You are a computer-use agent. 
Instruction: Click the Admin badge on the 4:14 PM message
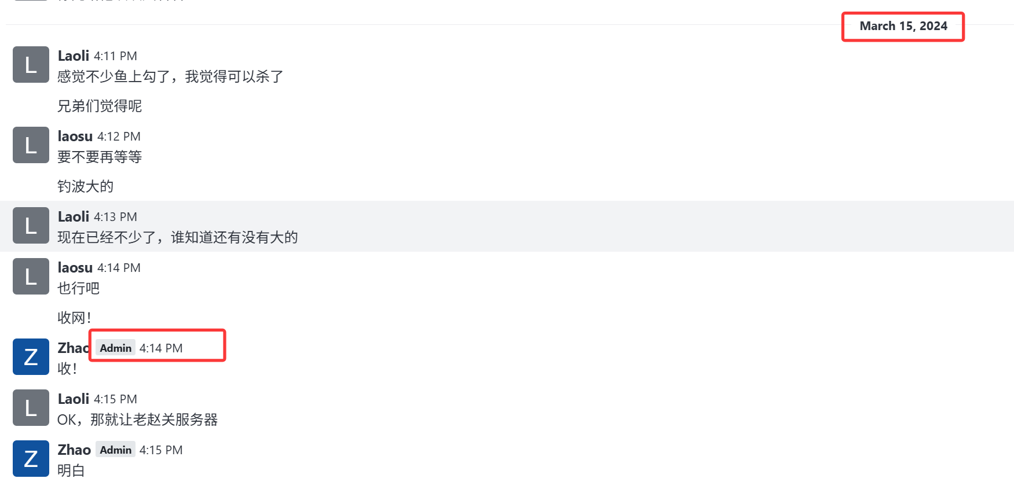coord(115,348)
